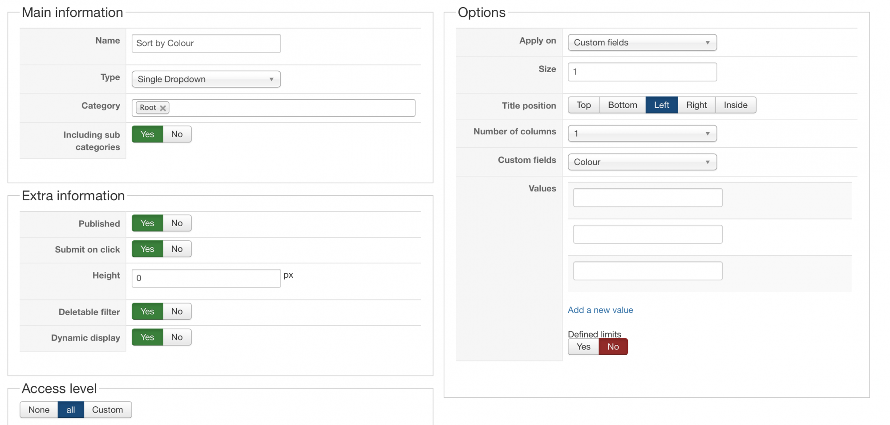Click the first Values input box
Screen dimensions: 890x425
[x=647, y=198]
